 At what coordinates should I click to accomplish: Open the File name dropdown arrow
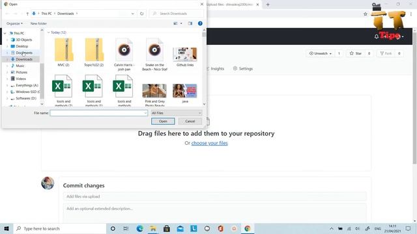(145, 113)
